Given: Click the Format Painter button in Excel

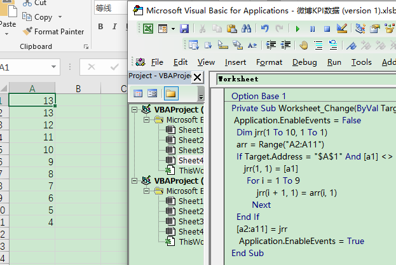Looking at the screenshot, I should pyautogui.click(x=53, y=31).
